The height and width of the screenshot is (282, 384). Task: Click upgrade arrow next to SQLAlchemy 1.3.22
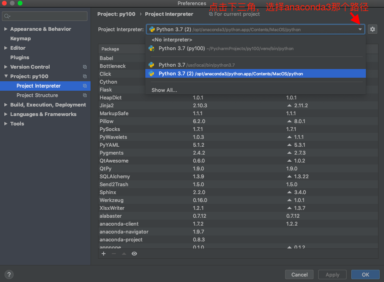289,177
